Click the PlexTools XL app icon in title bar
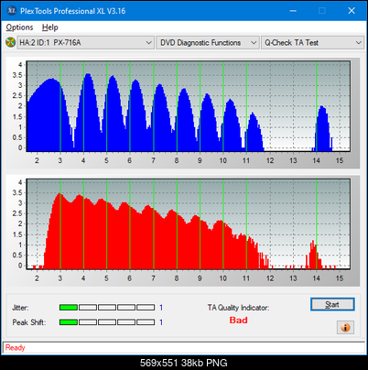368x370 pixels. [12, 11]
